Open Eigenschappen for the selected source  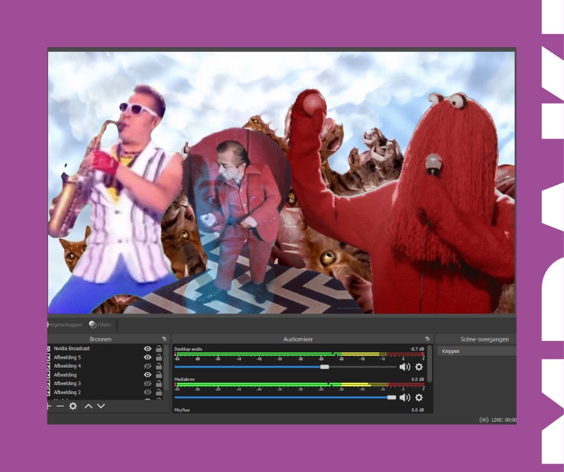pos(65,325)
